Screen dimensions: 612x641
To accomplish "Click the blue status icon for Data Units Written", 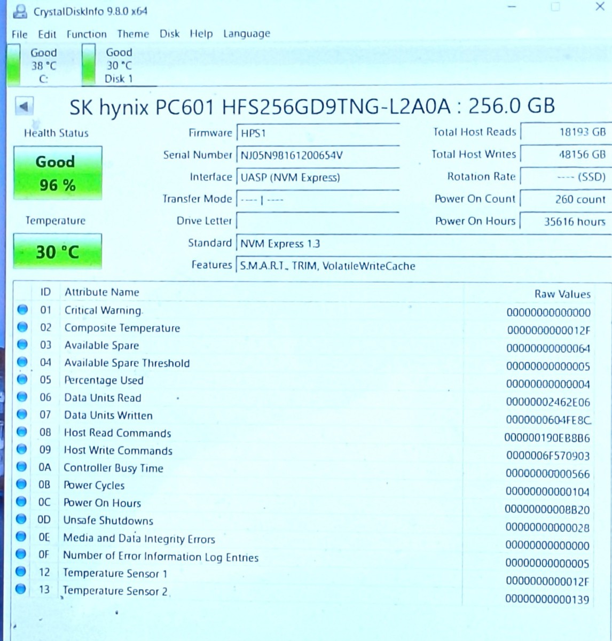I will coord(22,415).
